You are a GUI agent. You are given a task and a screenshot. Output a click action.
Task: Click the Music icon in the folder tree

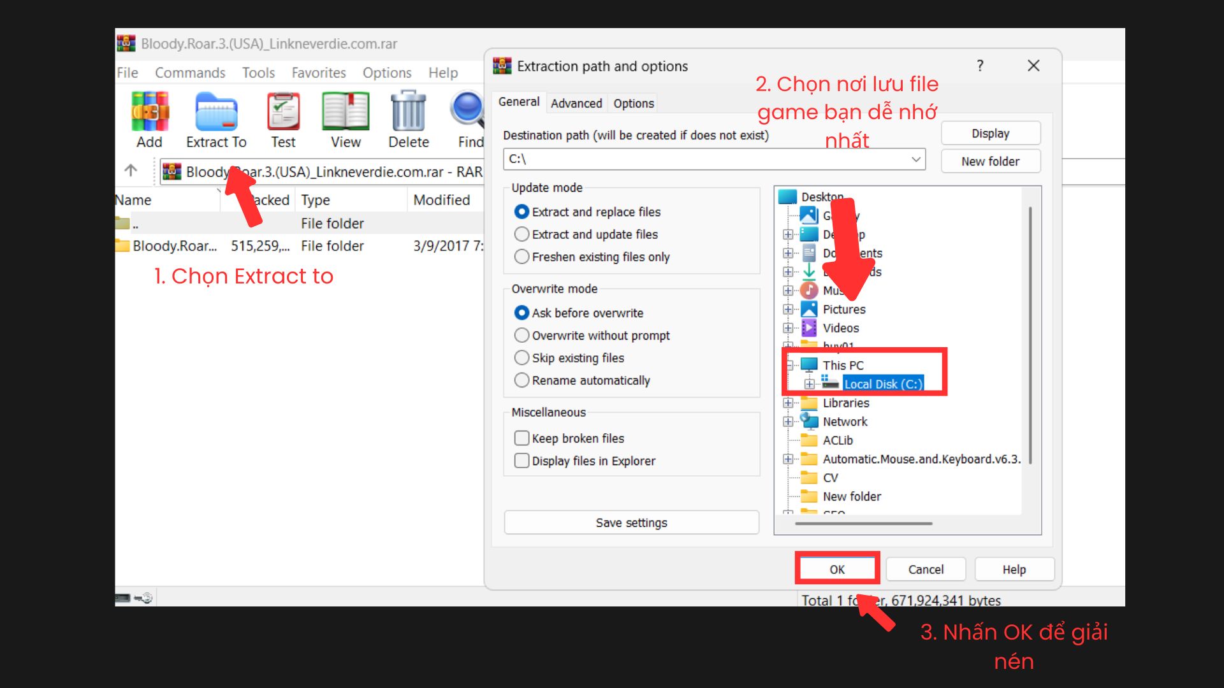pyautogui.click(x=809, y=290)
